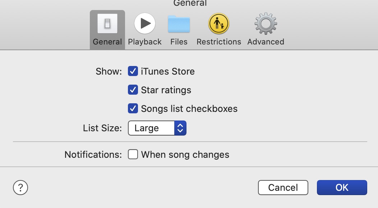Confirm preferences with the OK button
This screenshot has width=378, height=208.
pos(342,187)
